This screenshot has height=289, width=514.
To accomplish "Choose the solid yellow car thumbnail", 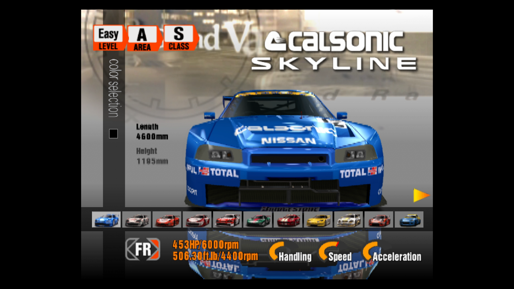I will (x=318, y=220).
